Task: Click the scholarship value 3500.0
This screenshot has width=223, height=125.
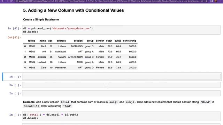Action: [x=132, y=68]
